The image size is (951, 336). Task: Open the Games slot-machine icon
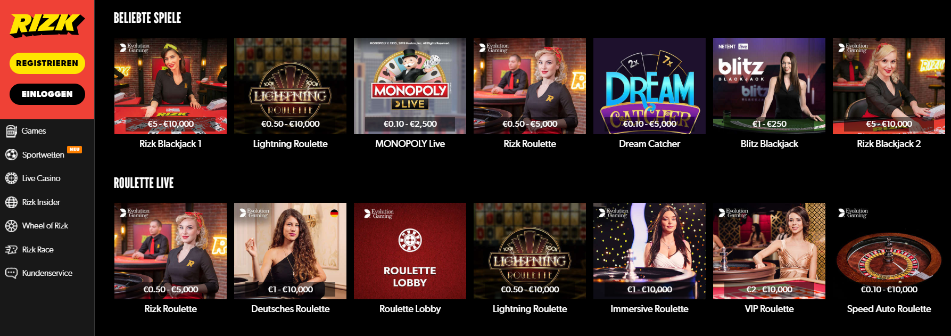tap(11, 131)
